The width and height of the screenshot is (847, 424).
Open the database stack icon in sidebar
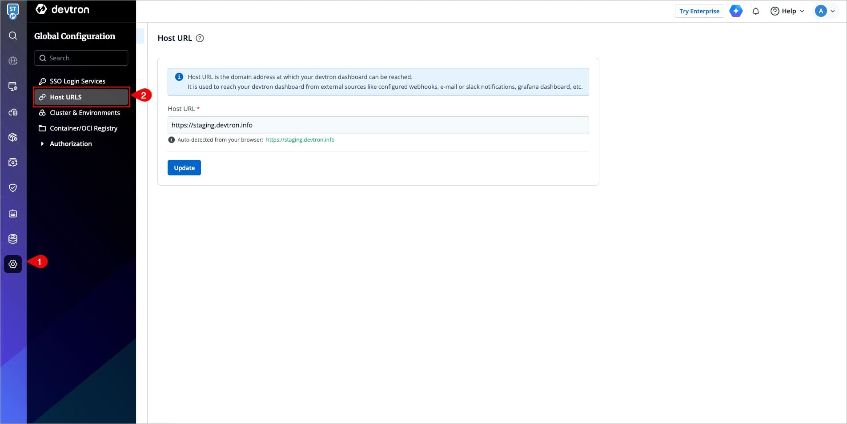click(x=13, y=239)
